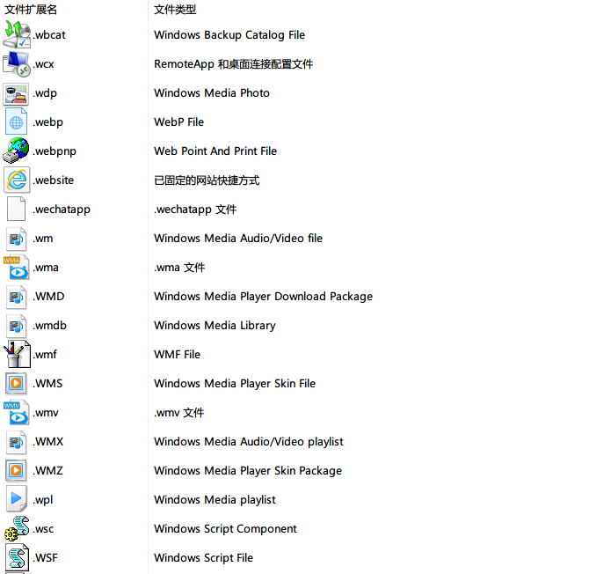Select the .website Internet Explorer icon
589x574 pixels.
click(x=17, y=180)
